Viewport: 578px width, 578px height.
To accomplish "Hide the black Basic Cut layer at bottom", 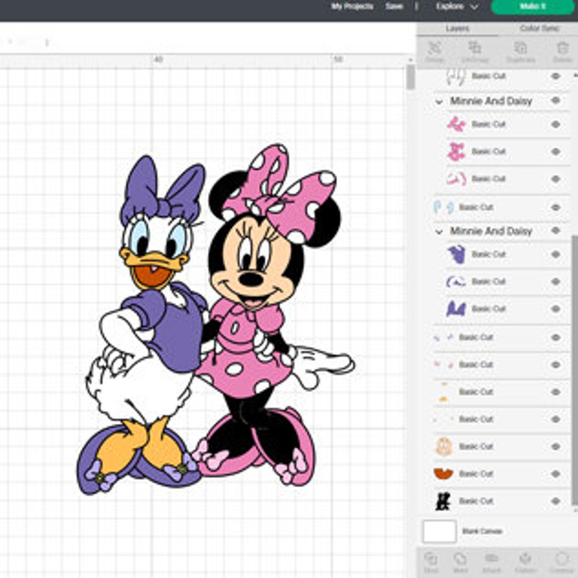I will pos(555,501).
